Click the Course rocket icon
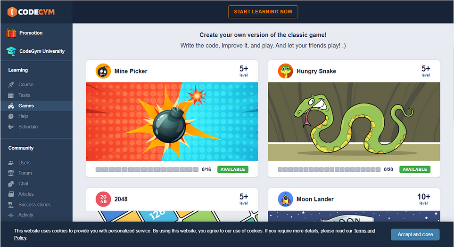 pos(11,85)
